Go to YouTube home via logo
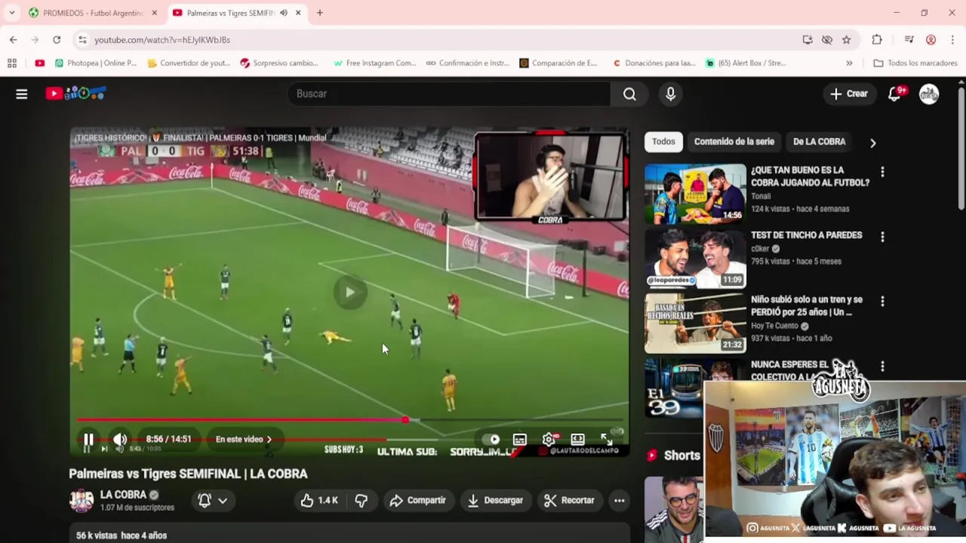The width and height of the screenshot is (966, 543). click(75, 94)
